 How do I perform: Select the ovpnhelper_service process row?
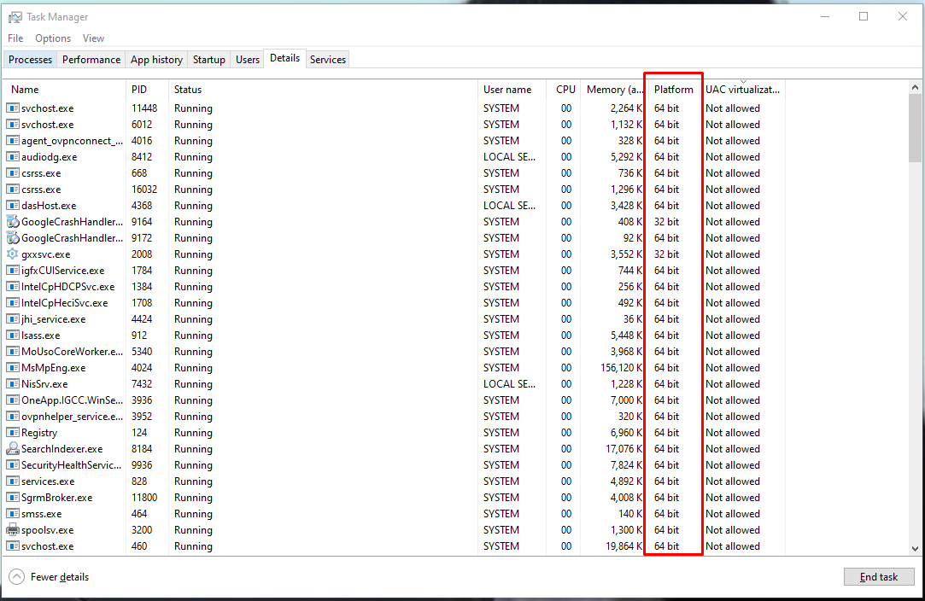(394, 417)
